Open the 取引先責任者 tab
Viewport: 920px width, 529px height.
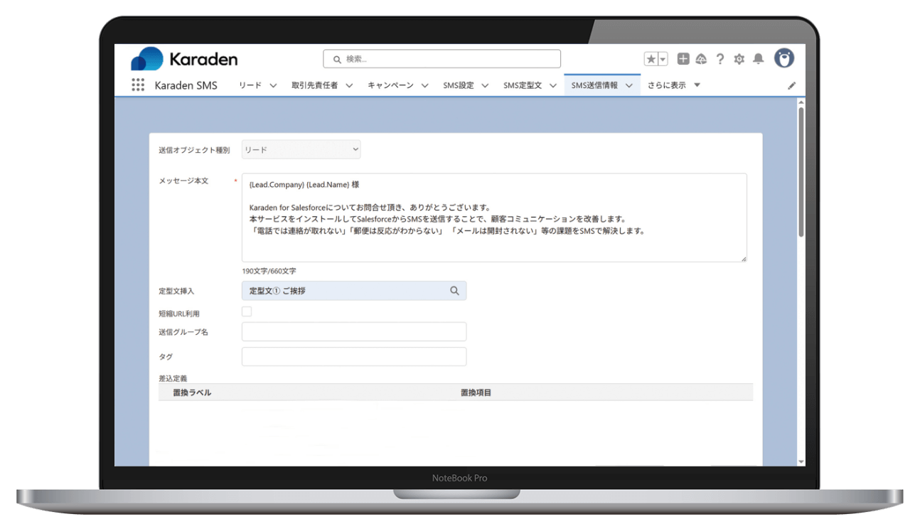click(x=315, y=85)
